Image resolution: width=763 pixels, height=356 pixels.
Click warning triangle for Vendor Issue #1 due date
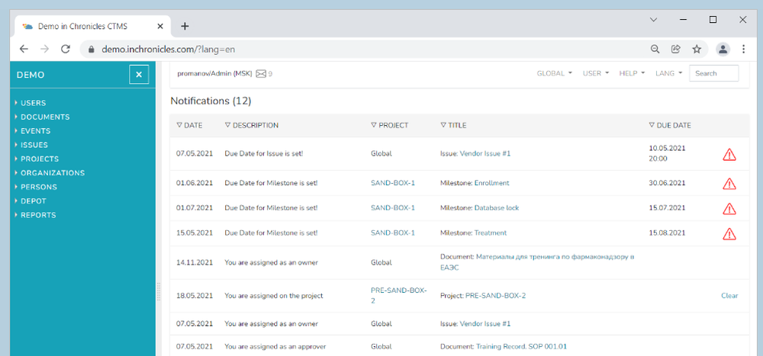[729, 155]
